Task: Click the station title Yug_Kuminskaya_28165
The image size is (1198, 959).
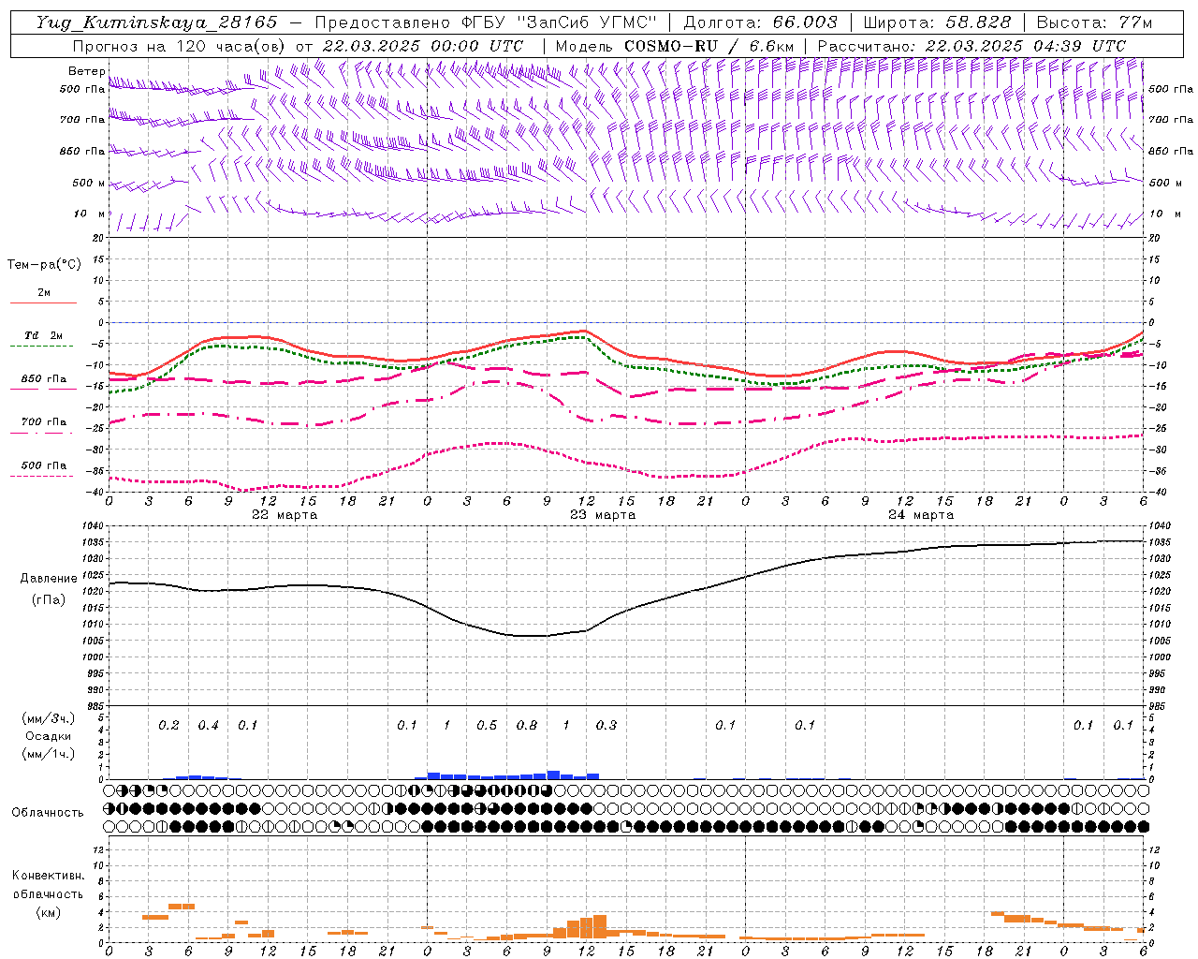Action: (155, 22)
